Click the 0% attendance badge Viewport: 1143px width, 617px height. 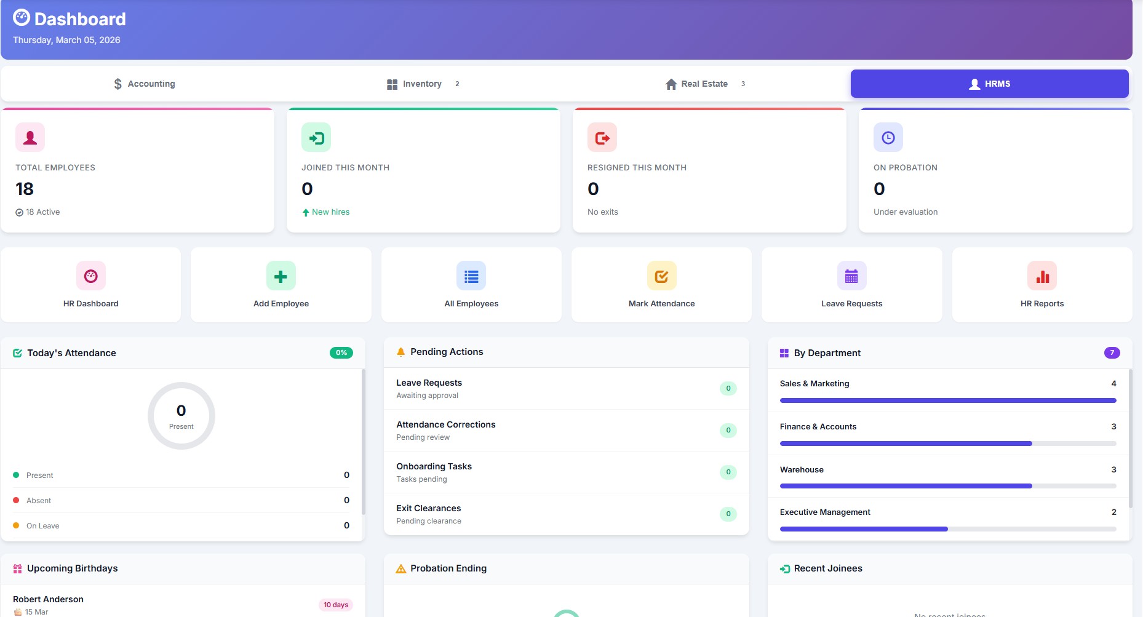pyautogui.click(x=340, y=352)
